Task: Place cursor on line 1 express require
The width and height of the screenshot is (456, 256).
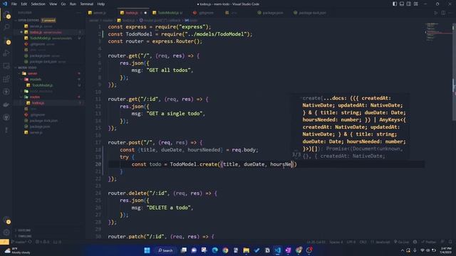Action: 160,27
